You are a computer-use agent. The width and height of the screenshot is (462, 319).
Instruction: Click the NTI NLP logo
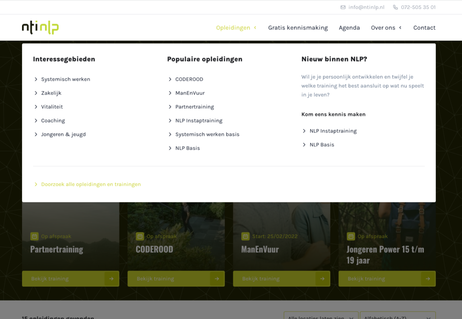click(x=40, y=27)
